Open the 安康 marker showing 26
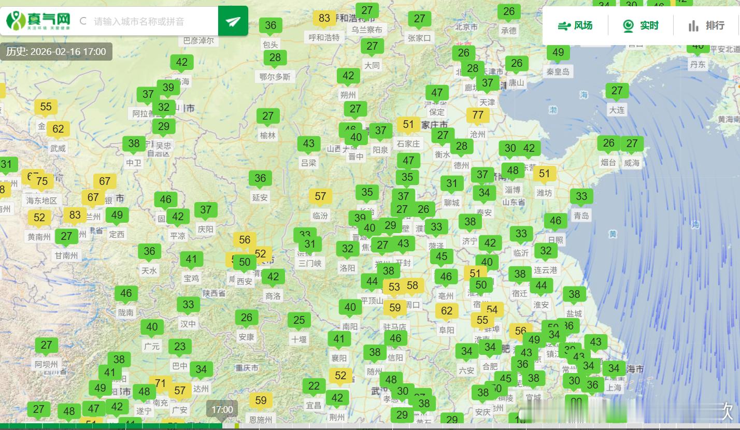 pos(247,319)
